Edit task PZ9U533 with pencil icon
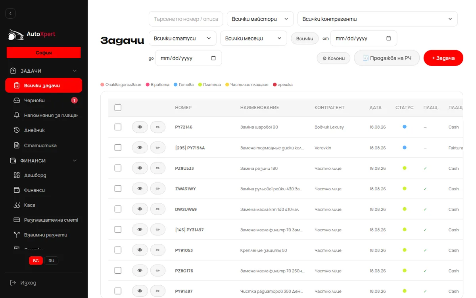Screen dimensions: 476x298 point(158,168)
